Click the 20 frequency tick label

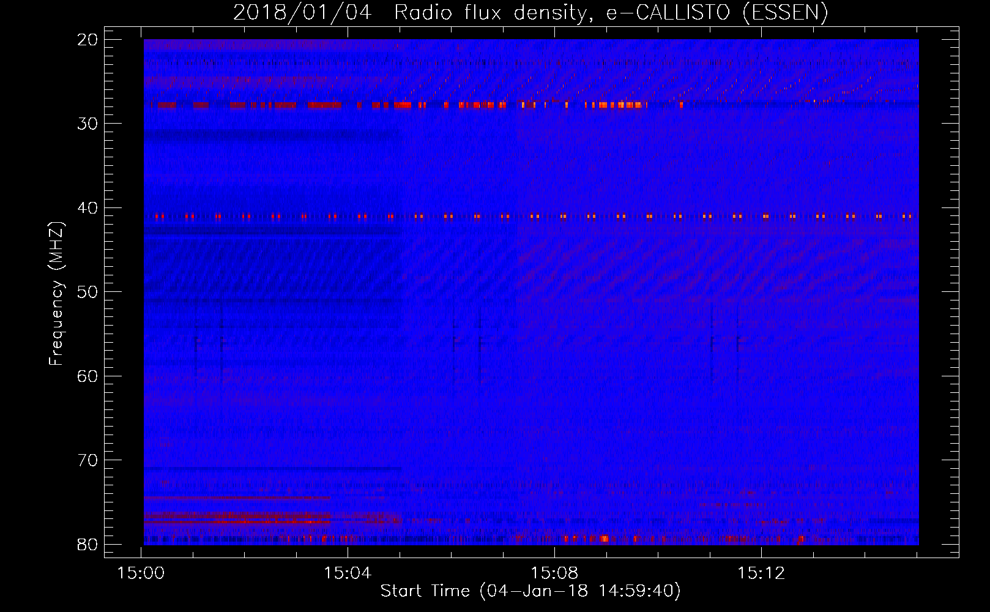pyautogui.click(x=87, y=40)
